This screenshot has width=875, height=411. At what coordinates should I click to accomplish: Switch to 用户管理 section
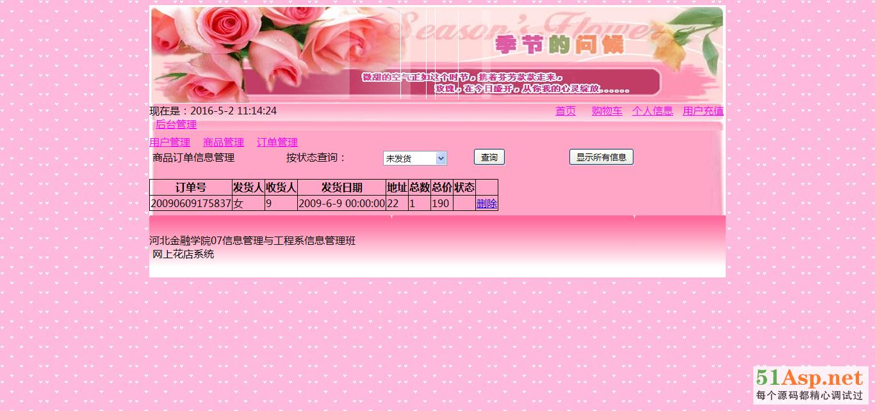170,143
